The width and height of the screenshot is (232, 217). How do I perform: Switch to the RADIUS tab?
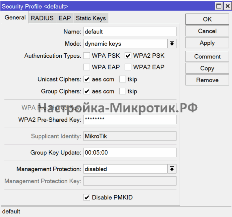click(42, 18)
